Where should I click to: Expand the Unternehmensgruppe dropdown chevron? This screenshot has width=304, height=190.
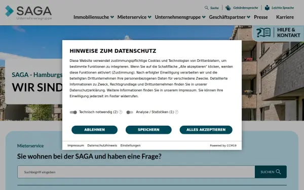(x=204, y=17)
